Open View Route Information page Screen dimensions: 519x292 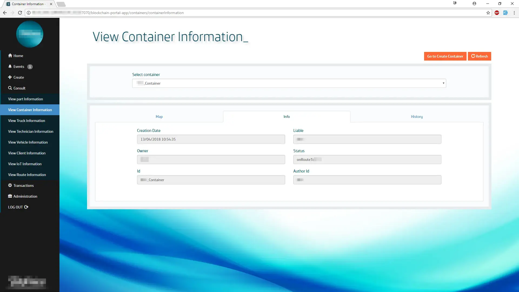27,175
